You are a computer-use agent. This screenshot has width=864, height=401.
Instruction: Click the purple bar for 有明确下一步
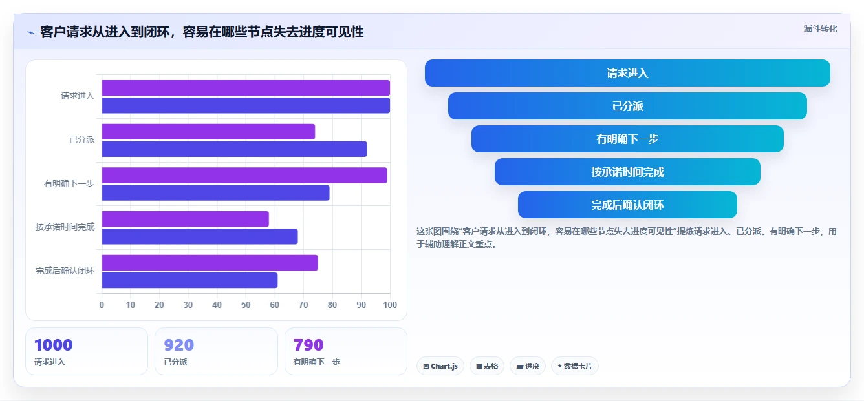(244, 175)
